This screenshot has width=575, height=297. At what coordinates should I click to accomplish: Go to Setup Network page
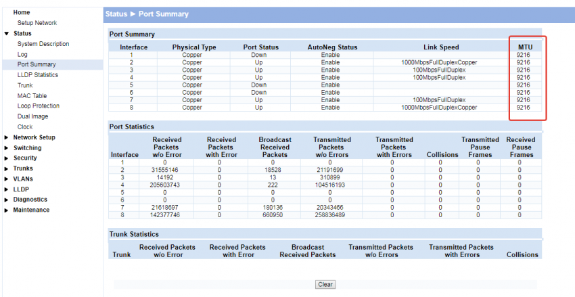pos(37,23)
